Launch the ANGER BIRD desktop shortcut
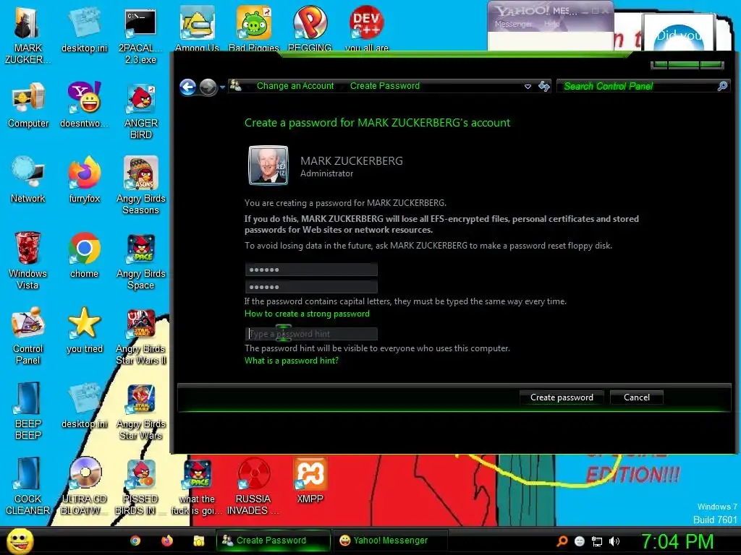Screen dimensions: 741x555 [140, 111]
